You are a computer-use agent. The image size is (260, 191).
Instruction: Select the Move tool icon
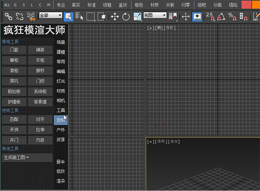point(115,16)
